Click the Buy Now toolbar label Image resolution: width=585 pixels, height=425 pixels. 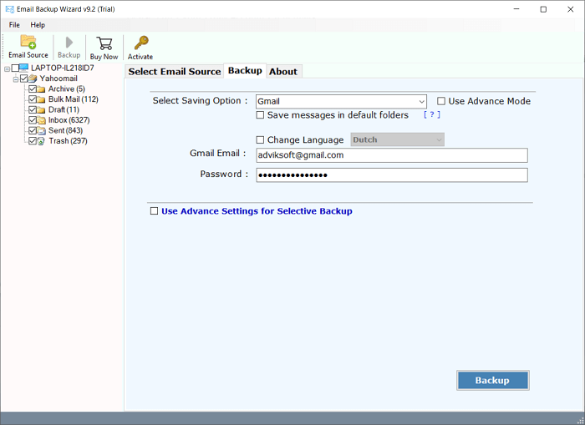tap(104, 57)
